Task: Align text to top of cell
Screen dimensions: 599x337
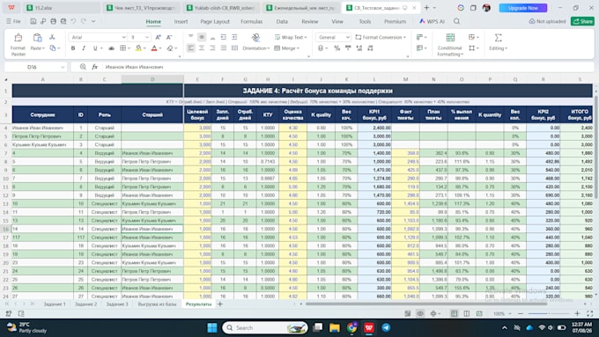Action: pyautogui.click(x=190, y=37)
